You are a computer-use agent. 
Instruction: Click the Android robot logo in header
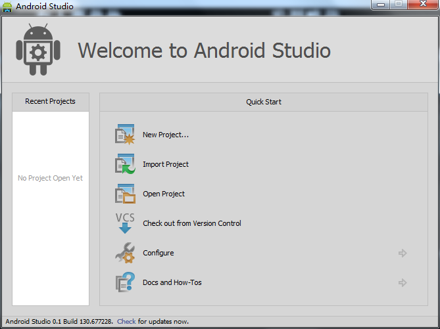click(39, 50)
